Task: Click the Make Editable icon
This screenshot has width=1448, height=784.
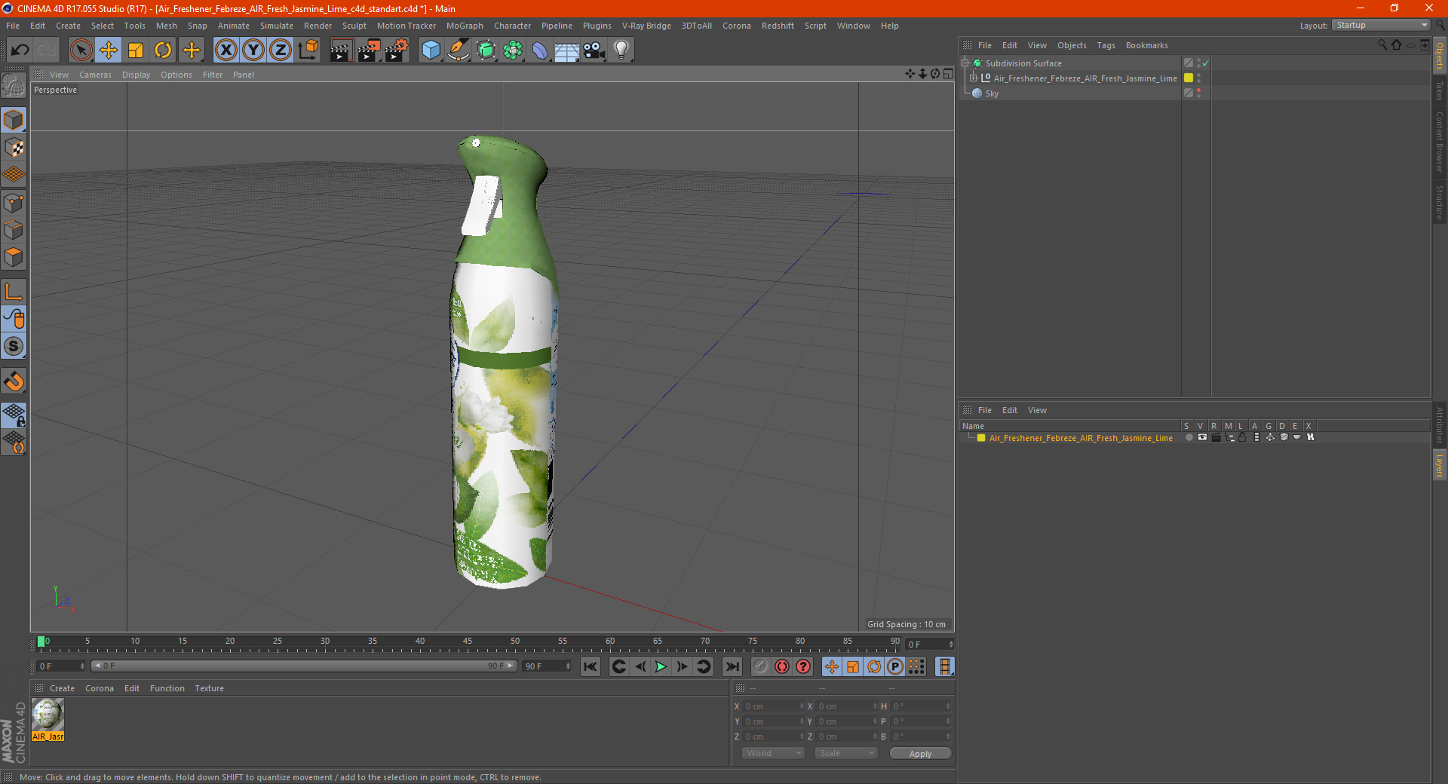Action: [14, 85]
